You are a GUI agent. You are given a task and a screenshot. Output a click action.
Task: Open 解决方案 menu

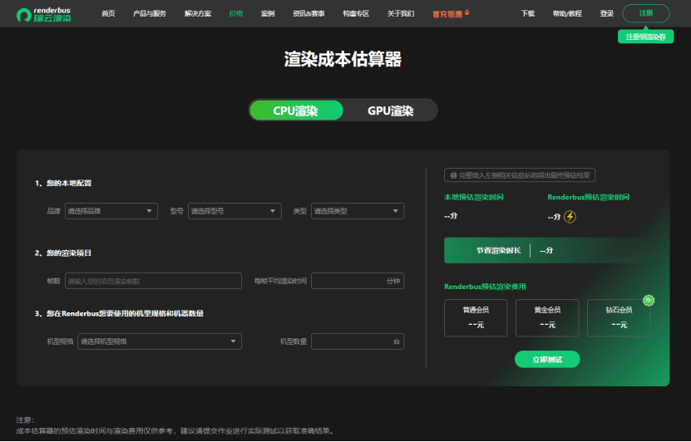pos(197,13)
